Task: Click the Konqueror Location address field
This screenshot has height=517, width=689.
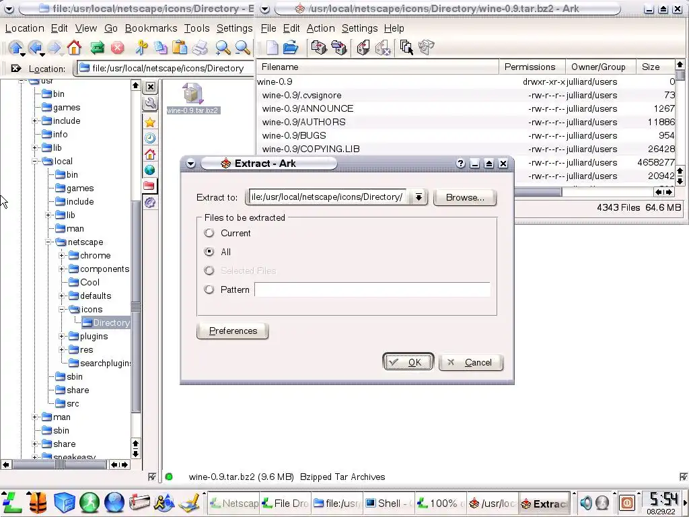Action: click(165, 68)
